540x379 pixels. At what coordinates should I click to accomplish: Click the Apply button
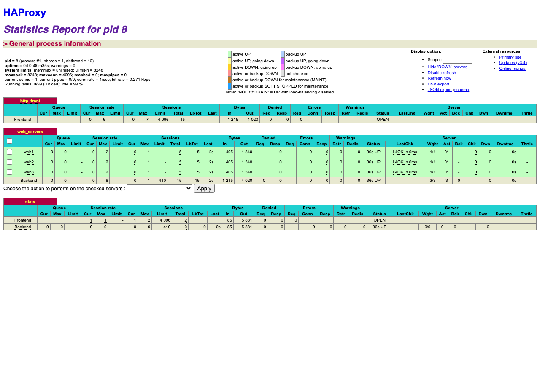point(204,189)
